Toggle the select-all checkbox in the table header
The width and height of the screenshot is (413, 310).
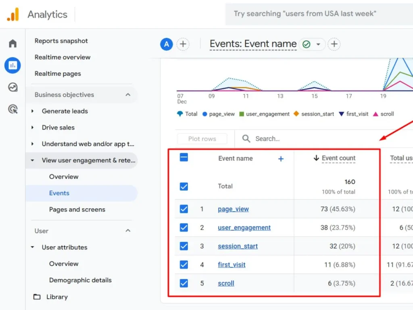pos(184,158)
